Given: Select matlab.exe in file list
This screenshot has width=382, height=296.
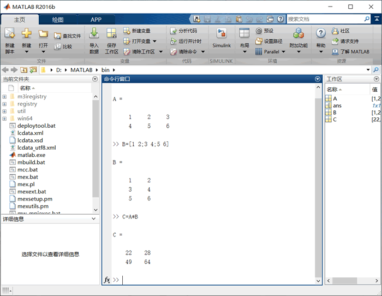Looking at the screenshot, I should [31, 155].
